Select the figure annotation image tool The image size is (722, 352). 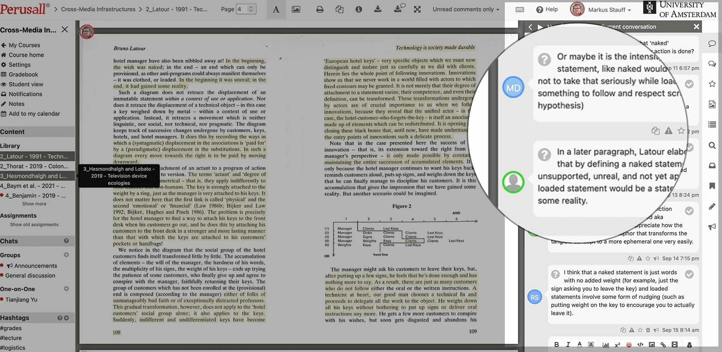tap(296, 9)
